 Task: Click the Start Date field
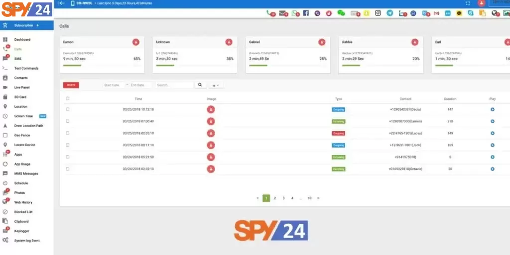114,85
